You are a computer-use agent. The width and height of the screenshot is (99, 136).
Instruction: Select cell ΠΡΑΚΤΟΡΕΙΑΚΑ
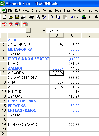29,101
